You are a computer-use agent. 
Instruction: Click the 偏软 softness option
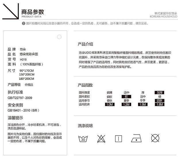(x=110, y=97)
